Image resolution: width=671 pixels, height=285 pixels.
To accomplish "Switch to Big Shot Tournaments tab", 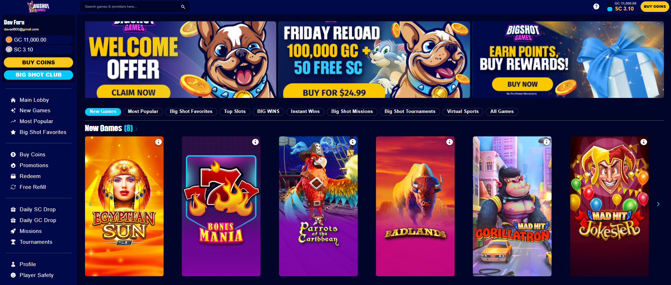I will point(410,112).
